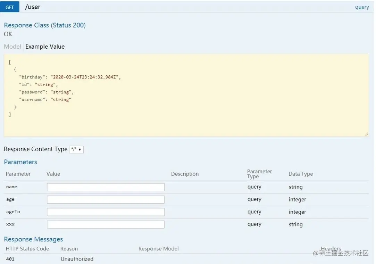376x264 pixels.
Task: Focus the age parameter input field
Action: (x=106, y=199)
